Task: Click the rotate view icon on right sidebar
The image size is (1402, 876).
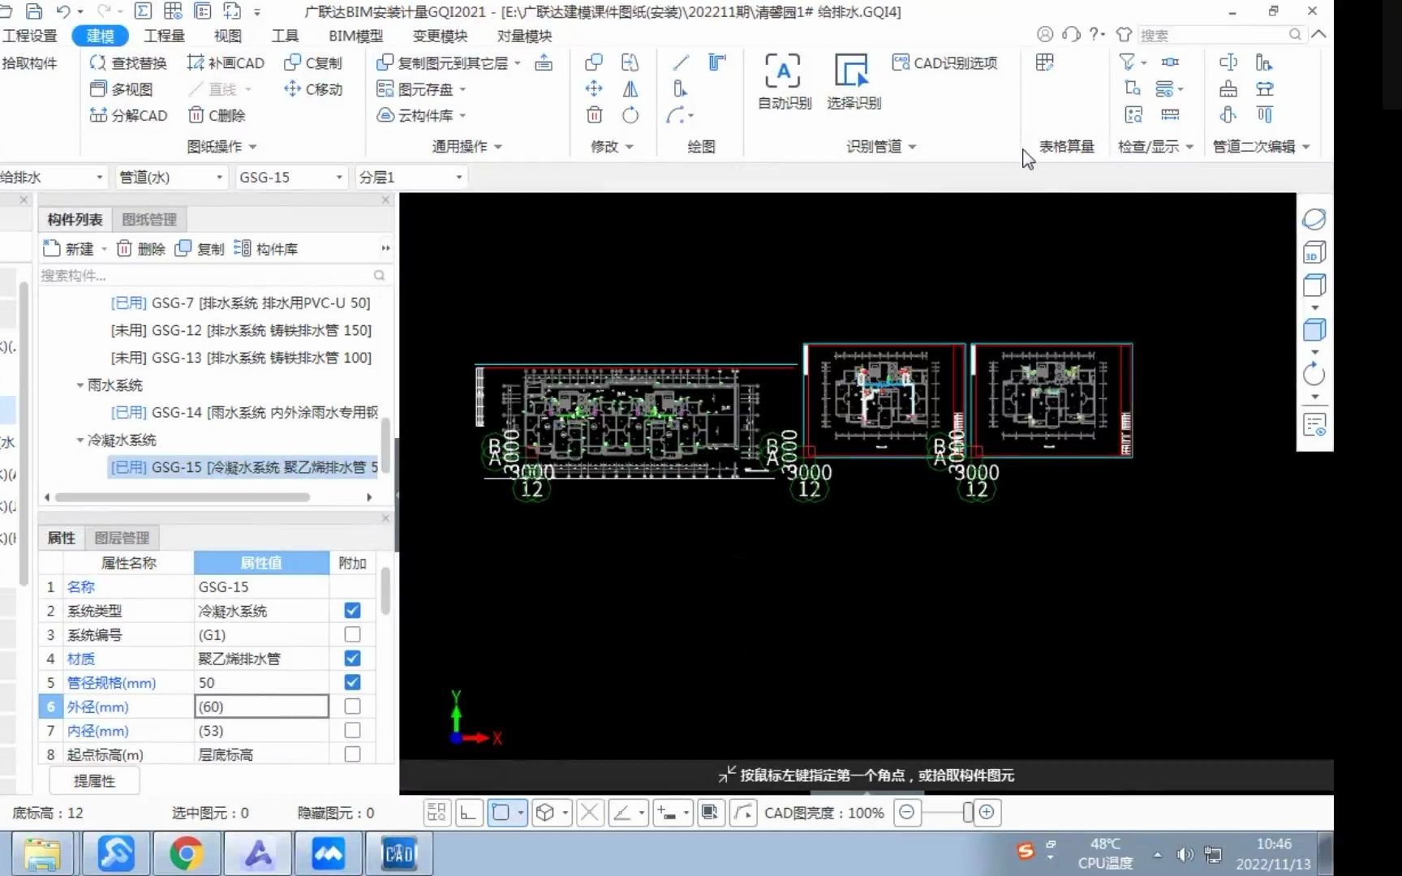Action: (1314, 374)
